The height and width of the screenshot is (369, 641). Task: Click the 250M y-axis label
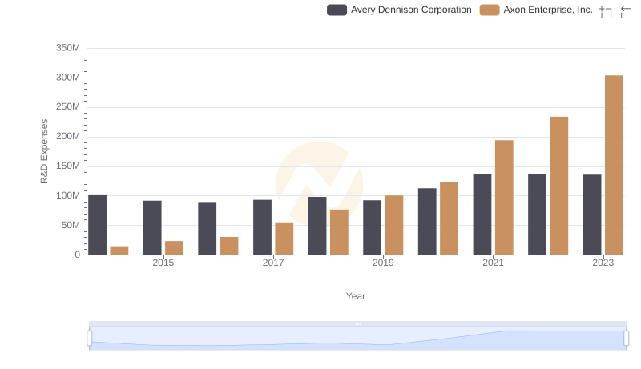coord(68,107)
